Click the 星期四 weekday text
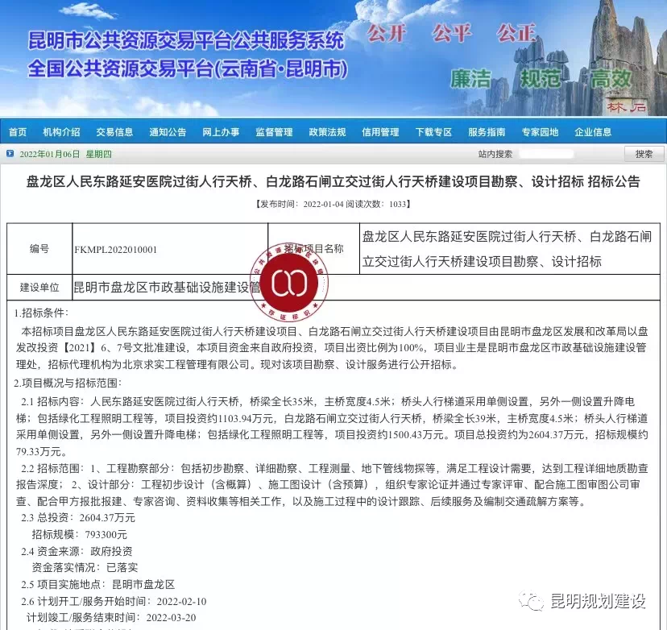Screen dimensions: 667x630 tap(99, 154)
